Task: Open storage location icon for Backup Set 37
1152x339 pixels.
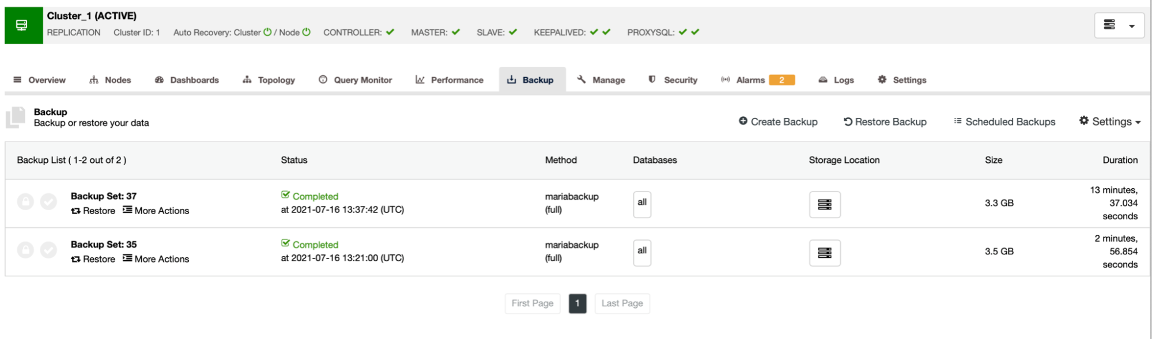Action: click(x=825, y=204)
